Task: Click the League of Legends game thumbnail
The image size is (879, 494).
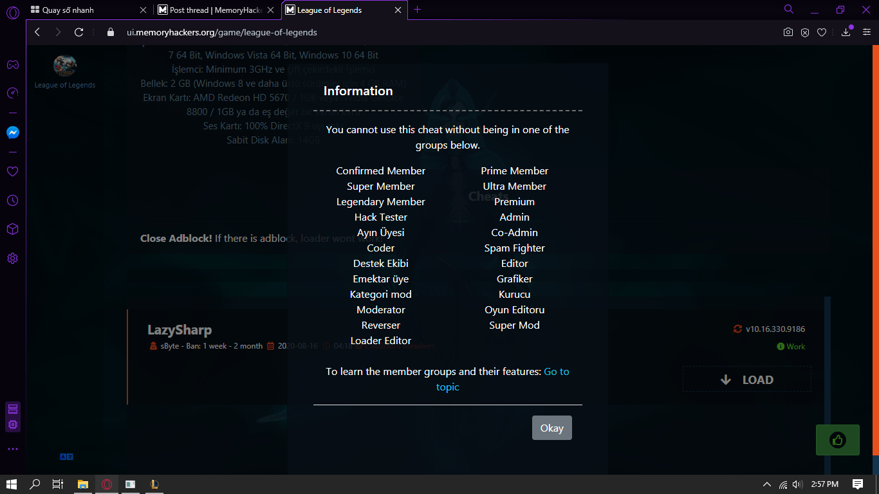Action: 64,65
